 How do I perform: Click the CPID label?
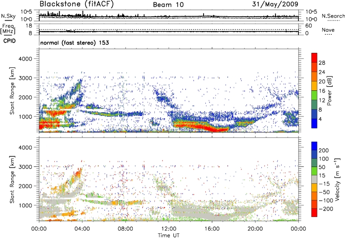click(9, 41)
